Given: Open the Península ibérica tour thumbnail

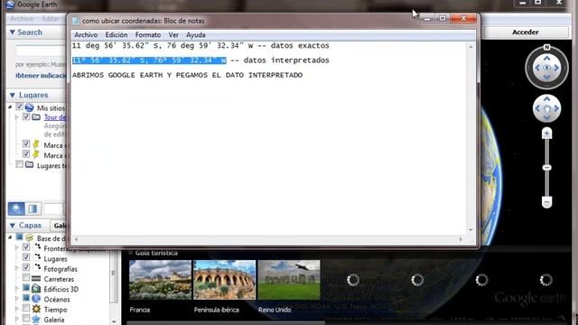Looking at the screenshot, I should coord(224,280).
